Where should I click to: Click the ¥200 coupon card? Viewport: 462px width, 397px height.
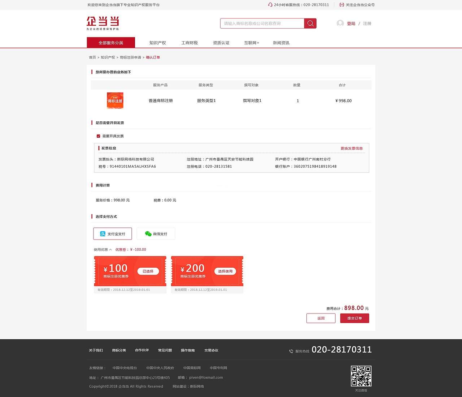point(207,275)
